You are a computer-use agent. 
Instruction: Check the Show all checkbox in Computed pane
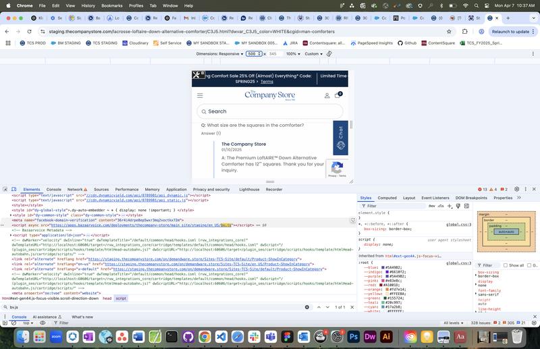[505, 265]
